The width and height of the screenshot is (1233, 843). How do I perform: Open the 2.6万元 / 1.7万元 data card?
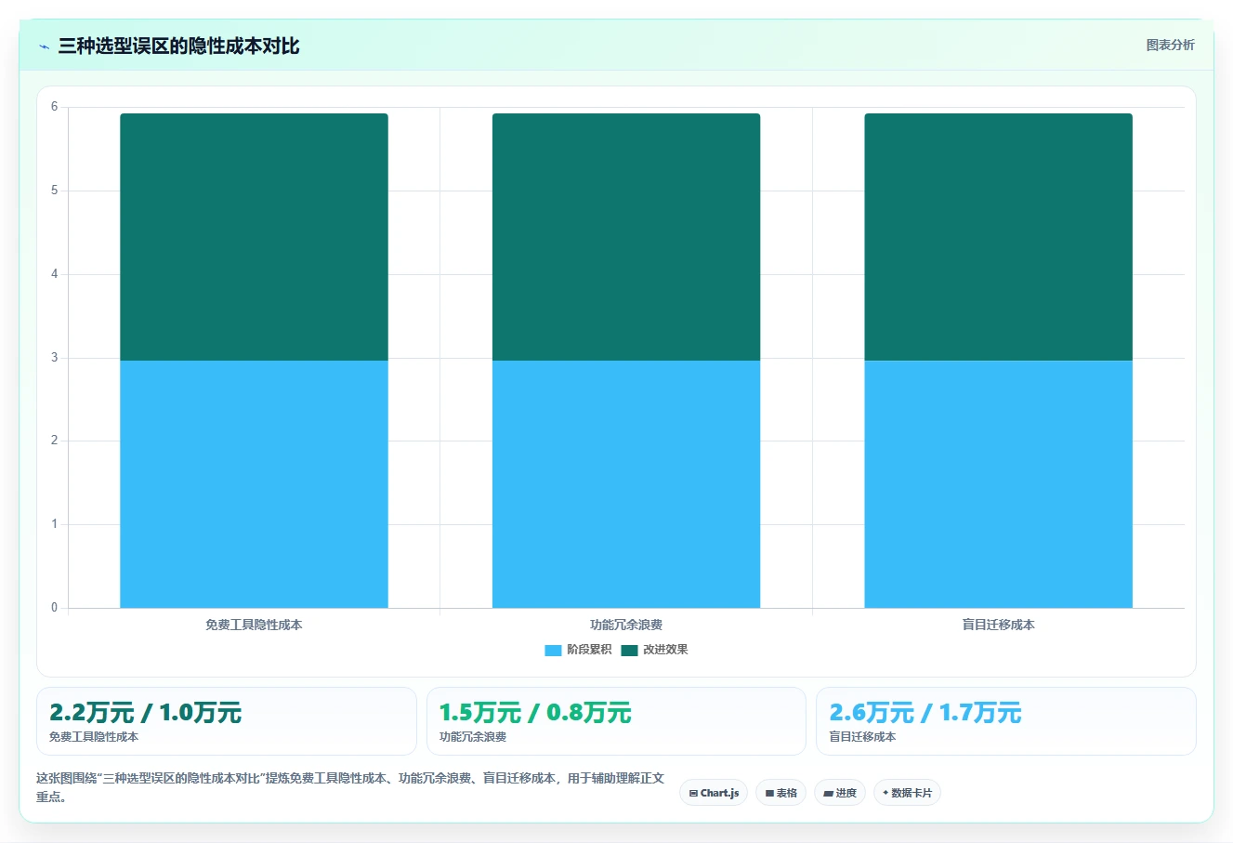(x=1006, y=721)
